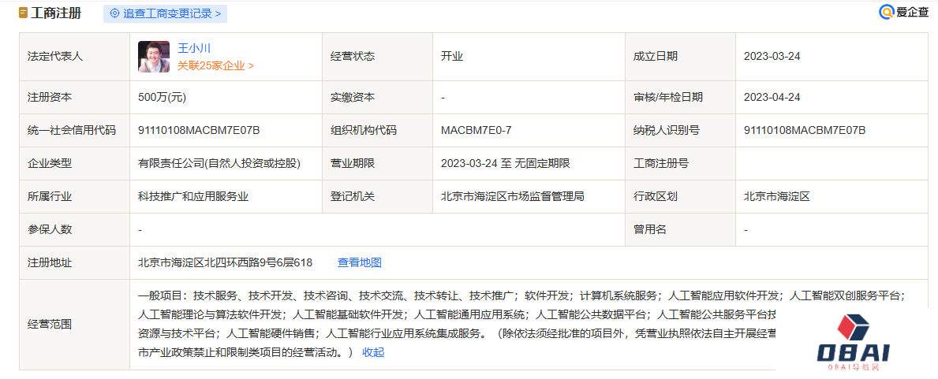Viewport: 938px width, 379px height.
Task: Click the 爱企查 logo icon
Action: point(887,12)
